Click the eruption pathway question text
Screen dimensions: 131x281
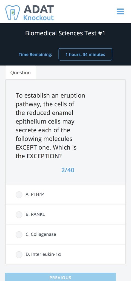click(x=50, y=126)
